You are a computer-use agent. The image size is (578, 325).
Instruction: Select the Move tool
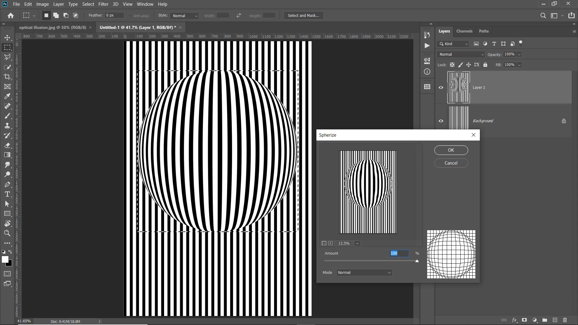(7, 38)
